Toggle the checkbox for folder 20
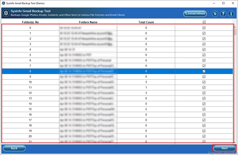Image resolution: width=238 pixels, height=155 pixels. click(x=204, y=136)
